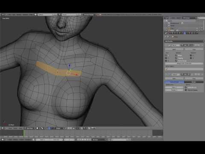Open the Select menu in viewport header

(15, 128)
